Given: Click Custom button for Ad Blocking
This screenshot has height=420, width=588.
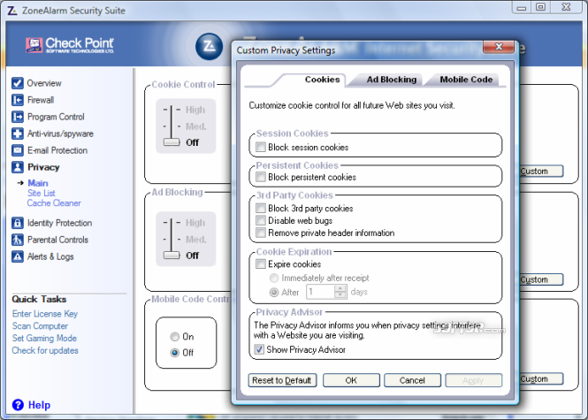Looking at the screenshot, I should point(541,279).
